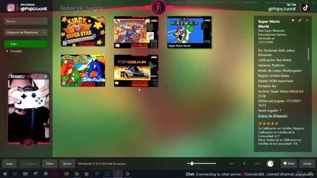Click the 'Portable: No' text
317x178 pixels.
pyautogui.click(x=267, y=86)
